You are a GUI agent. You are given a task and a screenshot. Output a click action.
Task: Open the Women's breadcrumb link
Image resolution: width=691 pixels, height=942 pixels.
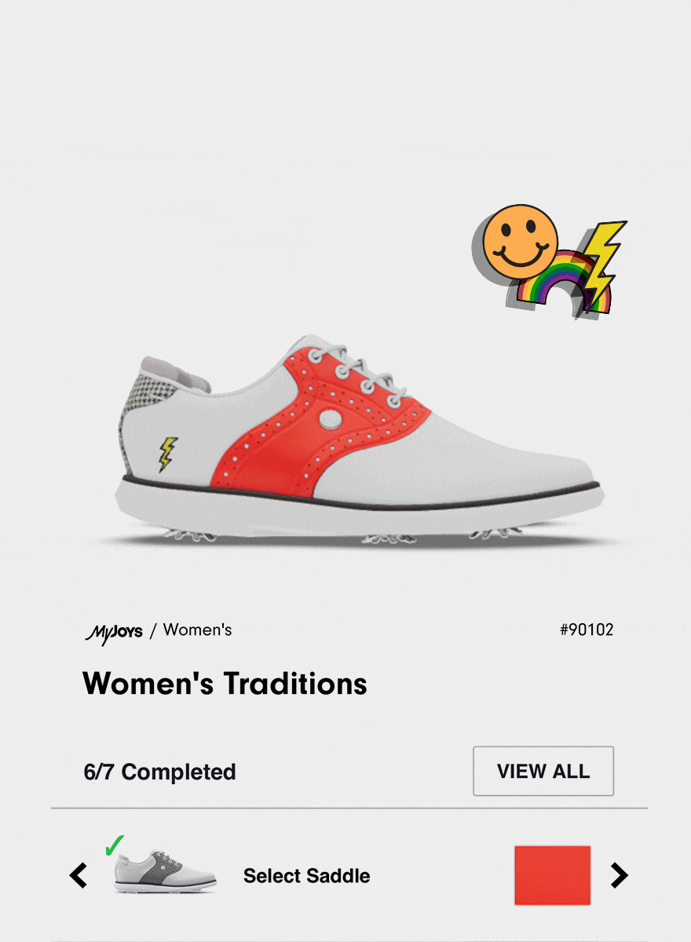197,630
